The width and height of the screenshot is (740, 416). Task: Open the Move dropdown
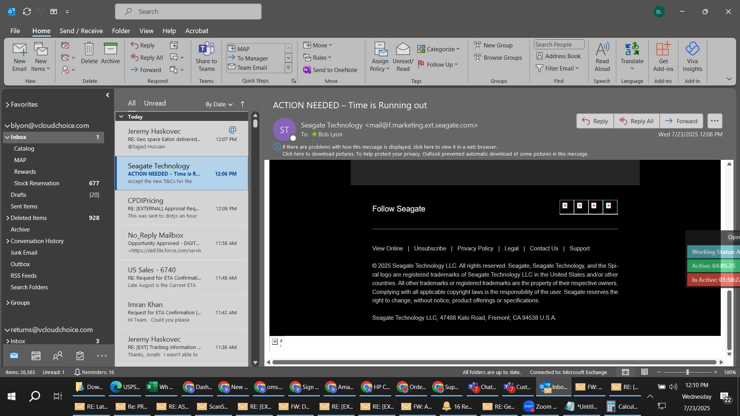(318, 45)
